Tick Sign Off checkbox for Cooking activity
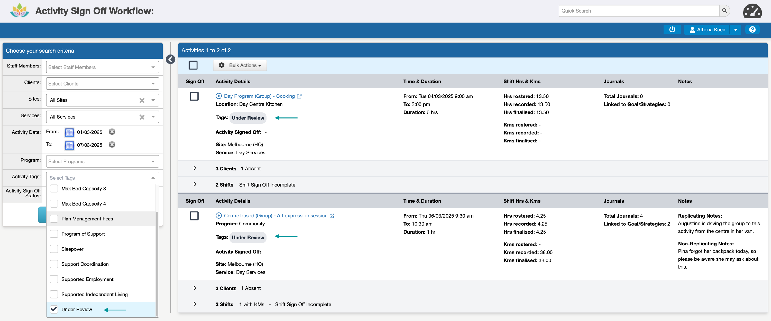 [x=194, y=96]
